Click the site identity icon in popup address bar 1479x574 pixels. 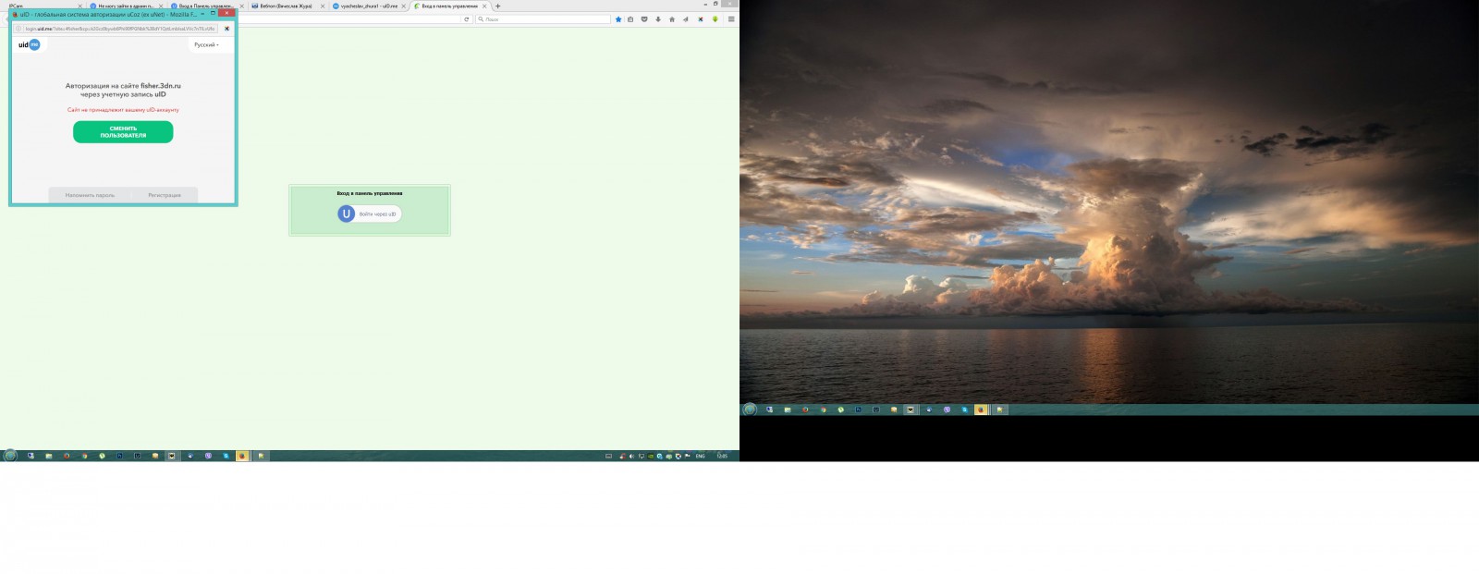(x=18, y=29)
